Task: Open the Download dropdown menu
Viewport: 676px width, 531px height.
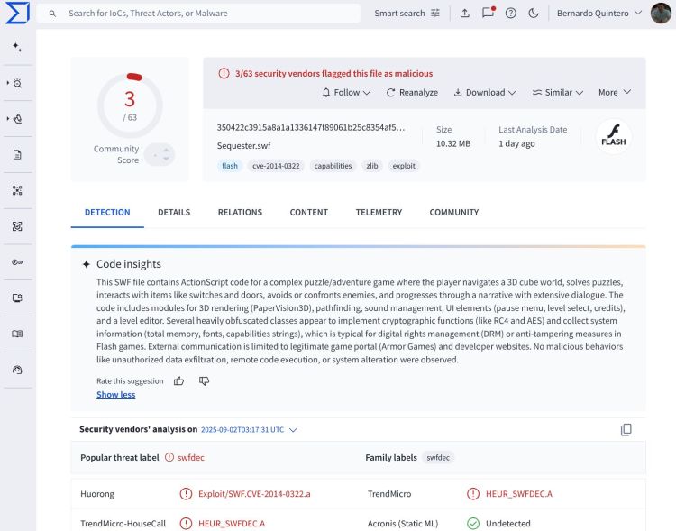Action: (x=484, y=92)
